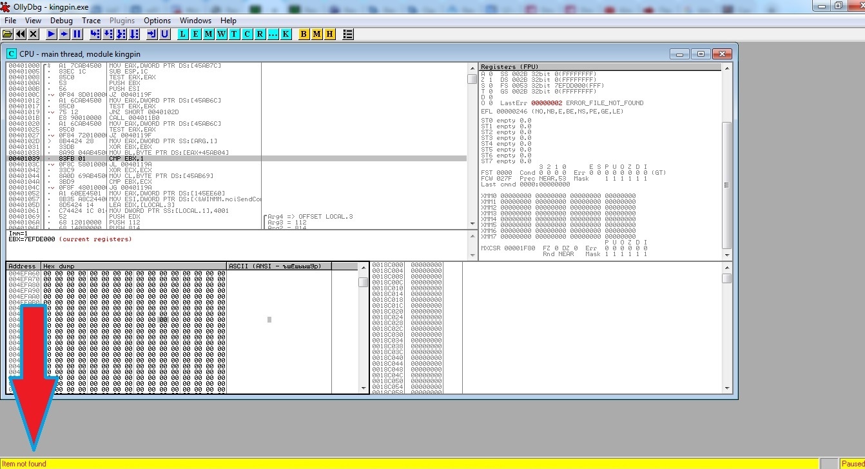Click the Paused status indicator

853,463
